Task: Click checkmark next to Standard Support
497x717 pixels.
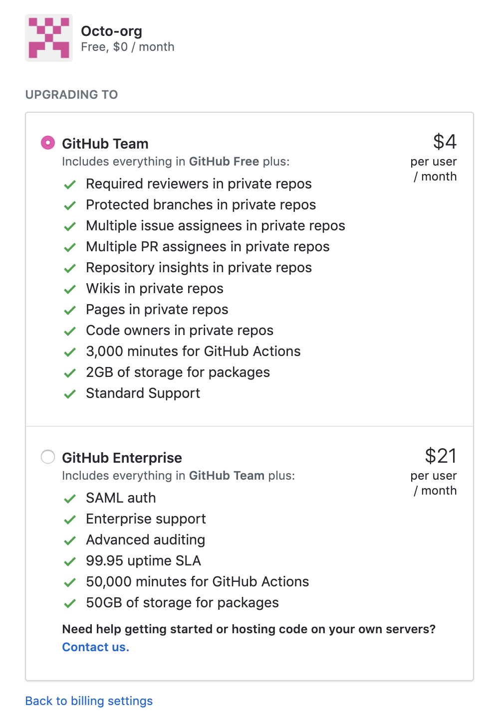Action: click(70, 394)
